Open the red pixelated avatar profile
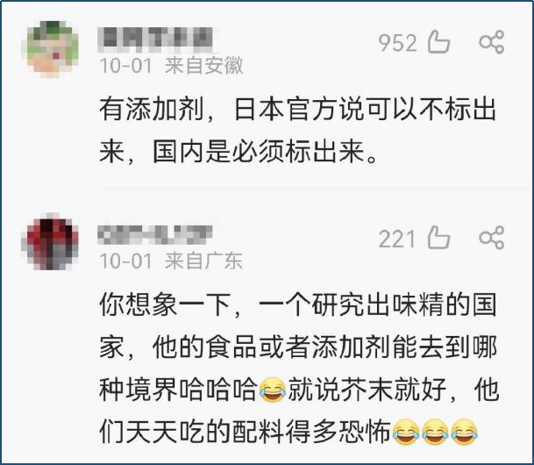Image resolution: width=534 pixels, height=465 pixels. (x=50, y=242)
